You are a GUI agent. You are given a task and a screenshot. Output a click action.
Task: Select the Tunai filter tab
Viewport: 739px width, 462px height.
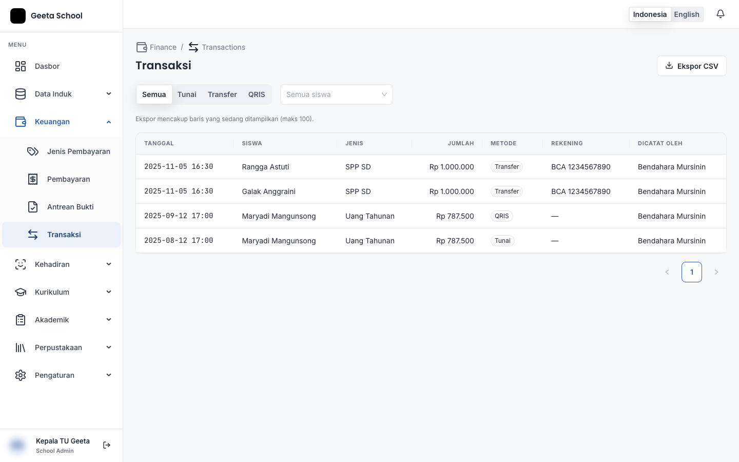point(187,94)
